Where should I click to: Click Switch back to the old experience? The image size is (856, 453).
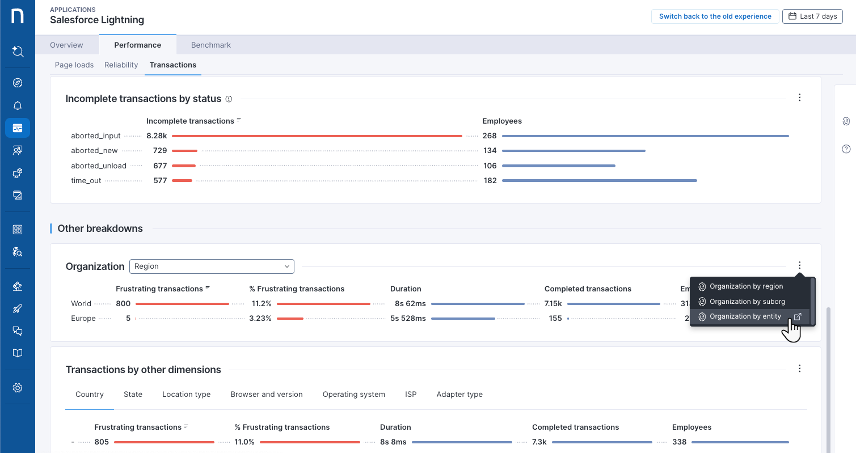(x=715, y=16)
